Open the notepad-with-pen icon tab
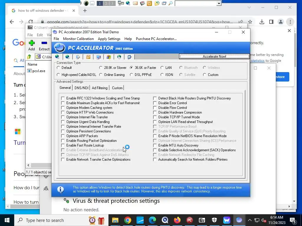Image resolution: width=302 pixels, height=226 pixels. point(130,57)
